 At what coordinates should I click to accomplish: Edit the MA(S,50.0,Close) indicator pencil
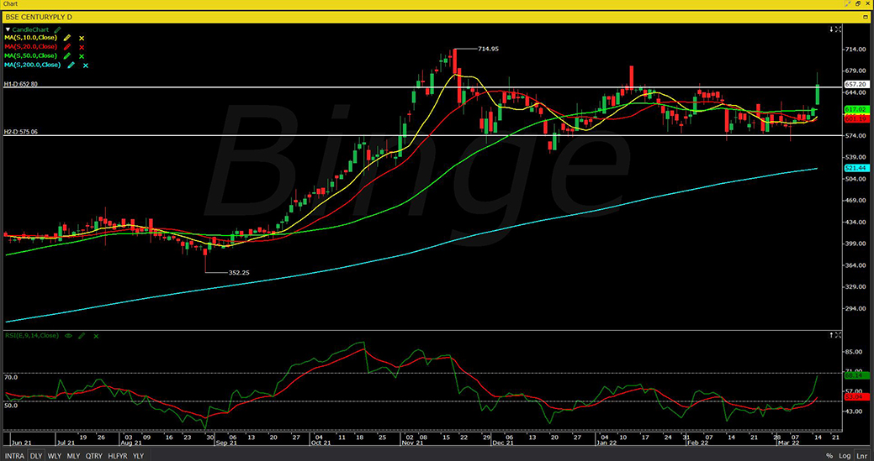coord(67,55)
